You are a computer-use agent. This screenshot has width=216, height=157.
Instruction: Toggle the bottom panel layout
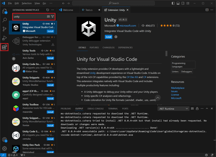click(178, 3)
